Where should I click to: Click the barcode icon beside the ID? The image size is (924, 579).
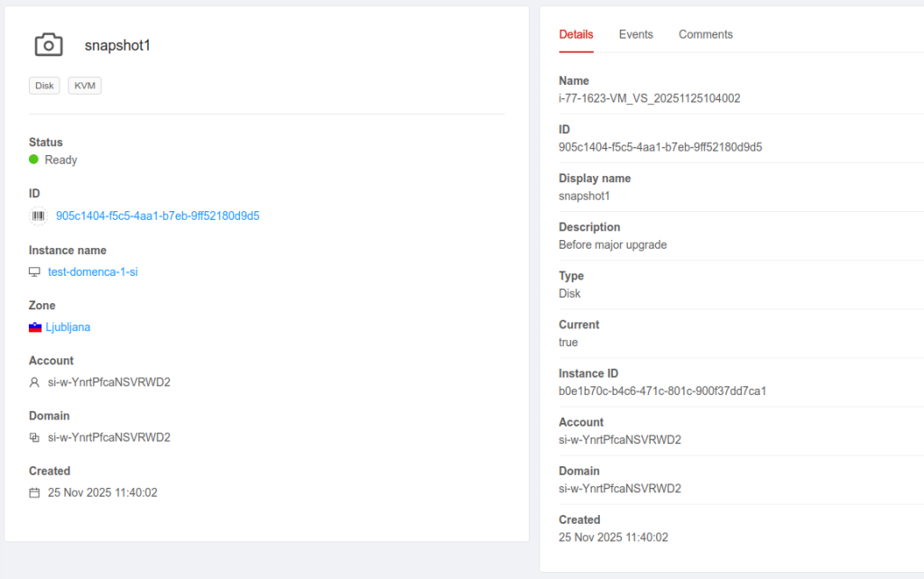coord(38,216)
